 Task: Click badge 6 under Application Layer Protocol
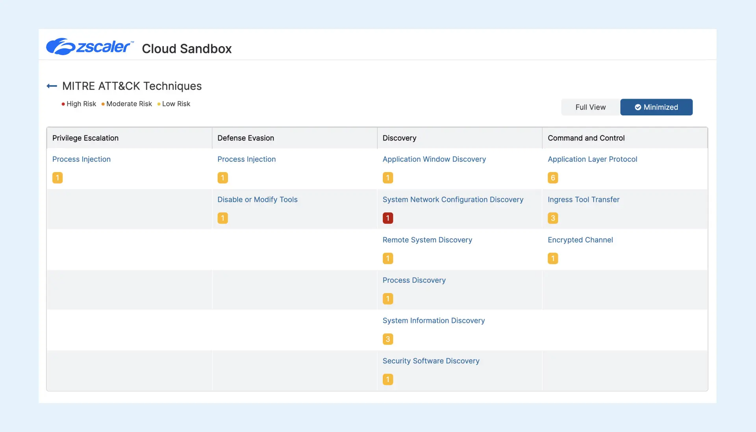pyautogui.click(x=553, y=178)
